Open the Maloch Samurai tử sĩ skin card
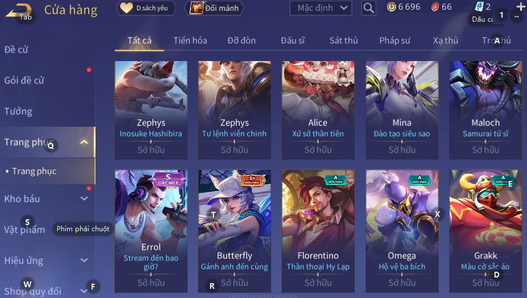 coord(486,110)
